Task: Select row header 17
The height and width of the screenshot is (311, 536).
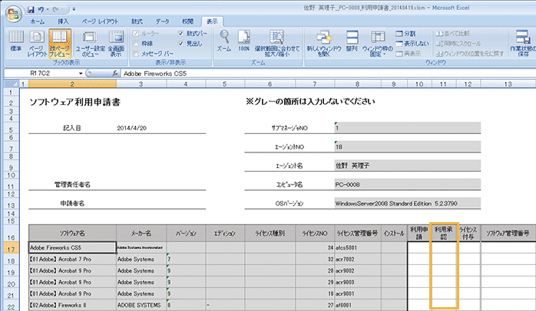Action: coord(12,249)
